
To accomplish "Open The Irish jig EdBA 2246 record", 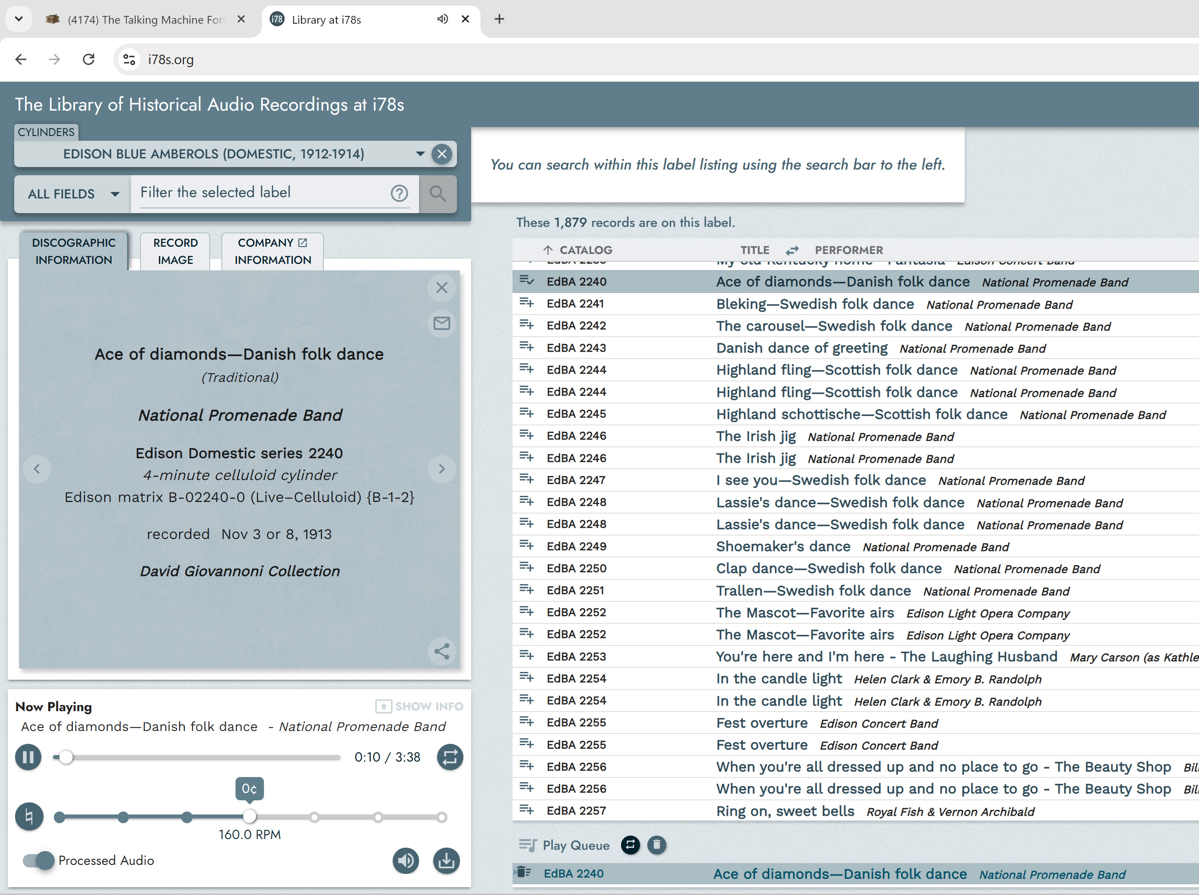I will point(755,436).
